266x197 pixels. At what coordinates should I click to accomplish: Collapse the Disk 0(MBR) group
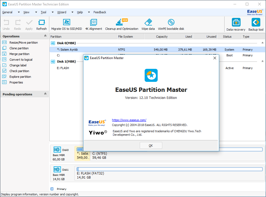click(x=262, y=43)
